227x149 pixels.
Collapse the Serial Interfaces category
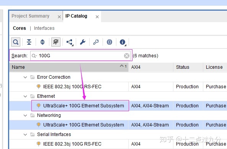point(25,134)
